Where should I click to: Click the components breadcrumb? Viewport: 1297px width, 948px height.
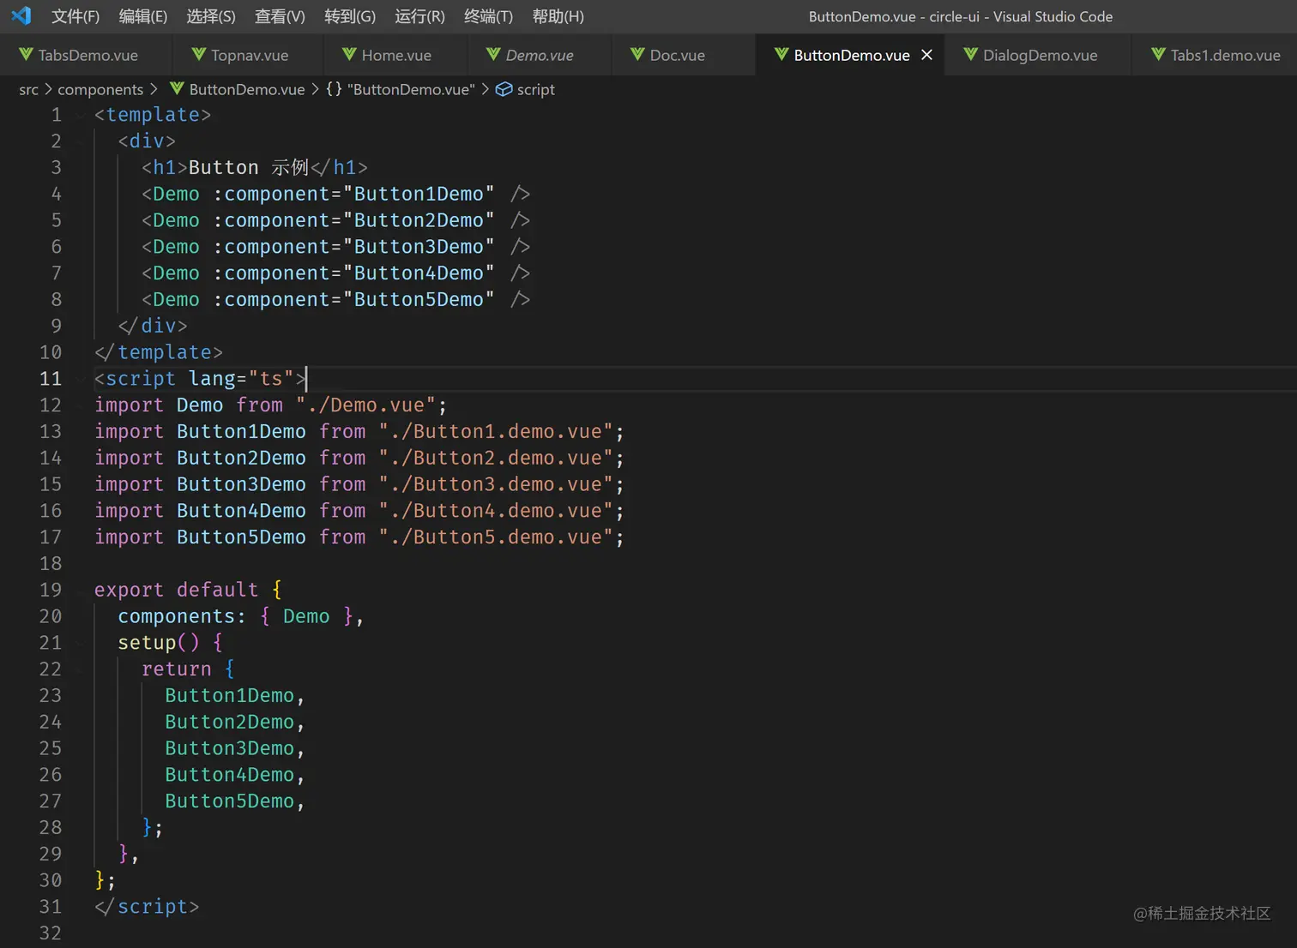click(100, 89)
